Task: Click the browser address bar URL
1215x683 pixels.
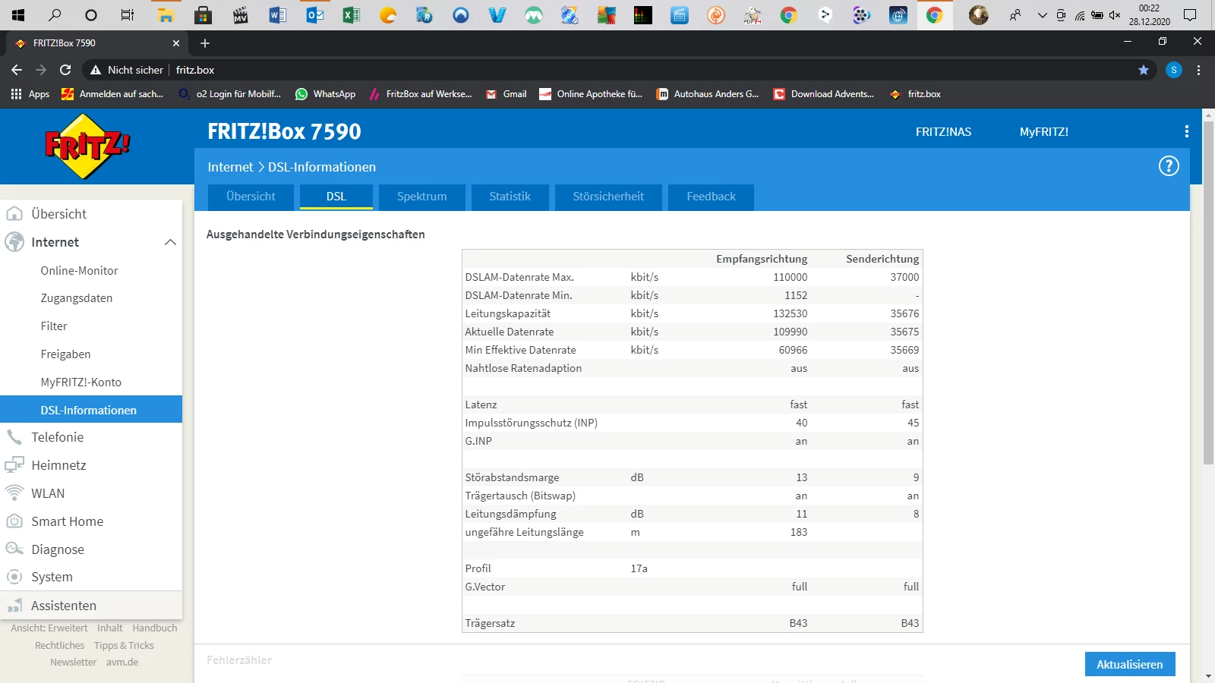Action: pyautogui.click(x=195, y=70)
